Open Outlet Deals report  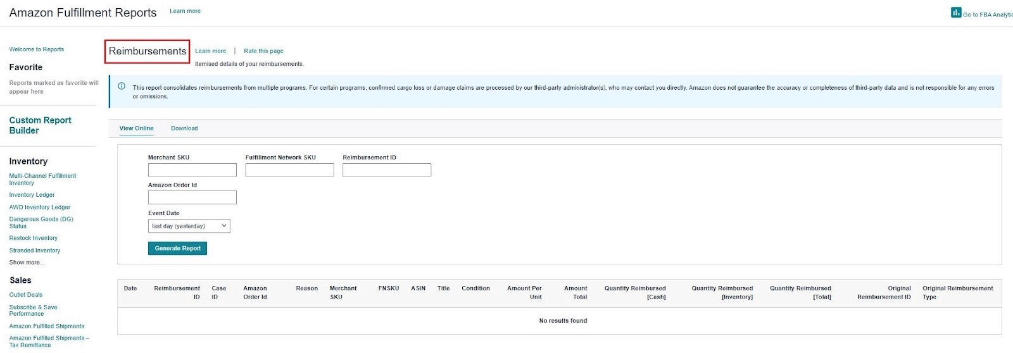(26, 295)
